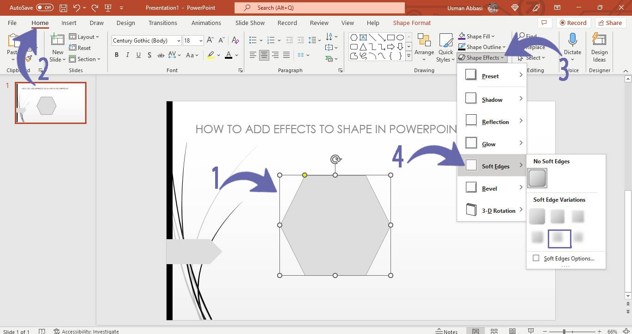This screenshot has height=334, width=632.
Task: Open Quick Styles gallery
Action: [446, 48]
